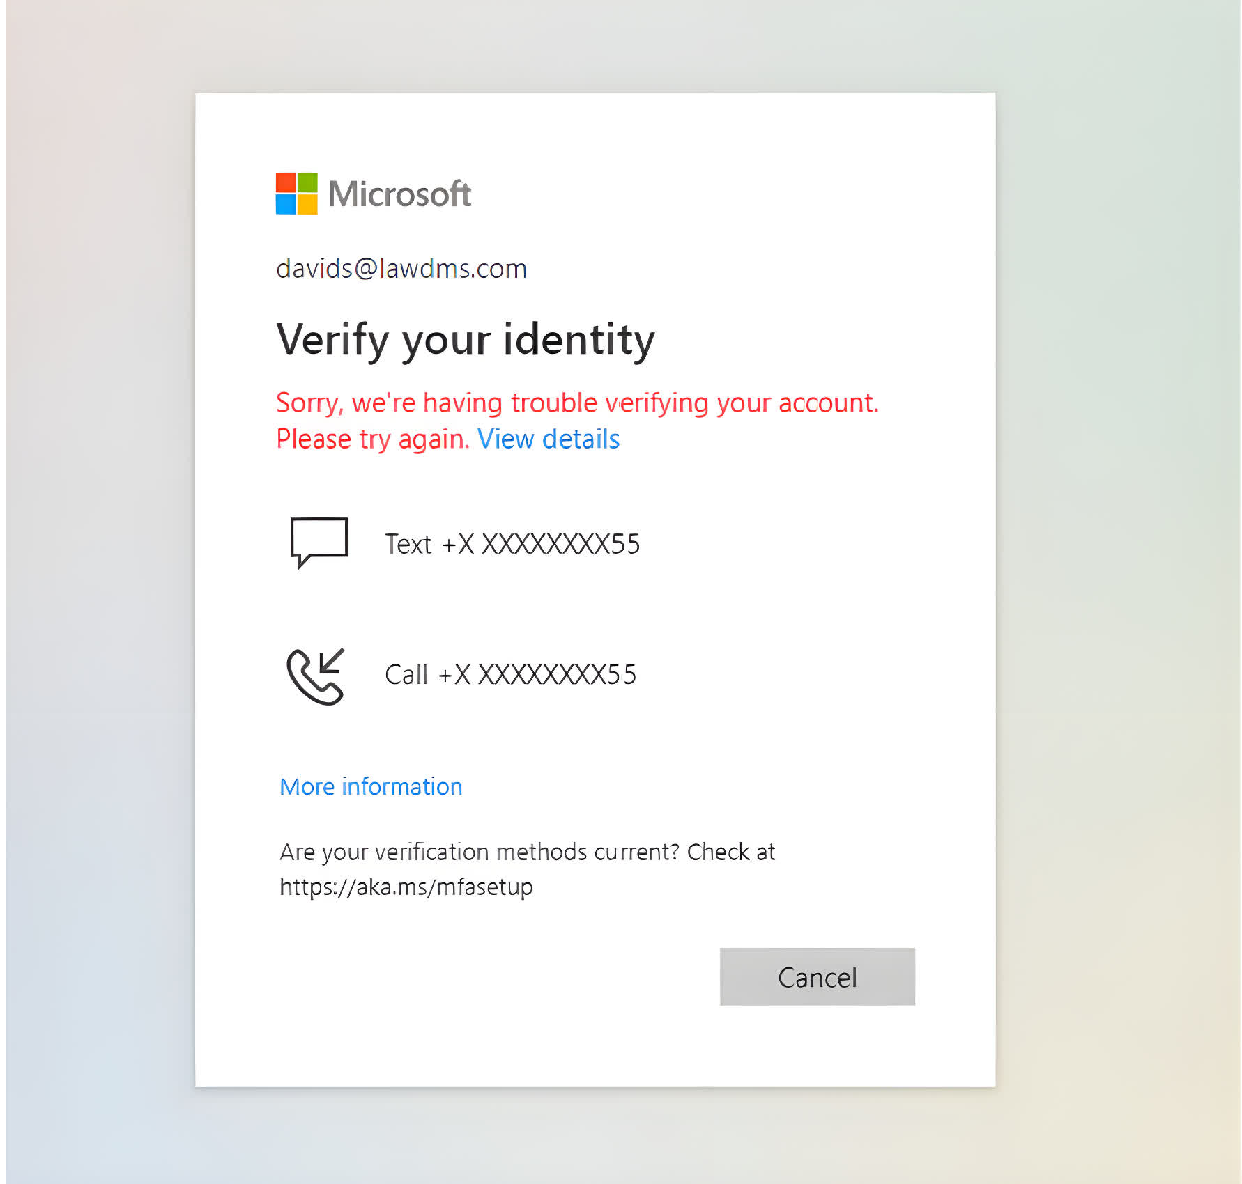Image resolution: width=1242 pixels, height=1184 pixels.
Task: Click the davids@lawdms.com account text
Action: point(401,269)
